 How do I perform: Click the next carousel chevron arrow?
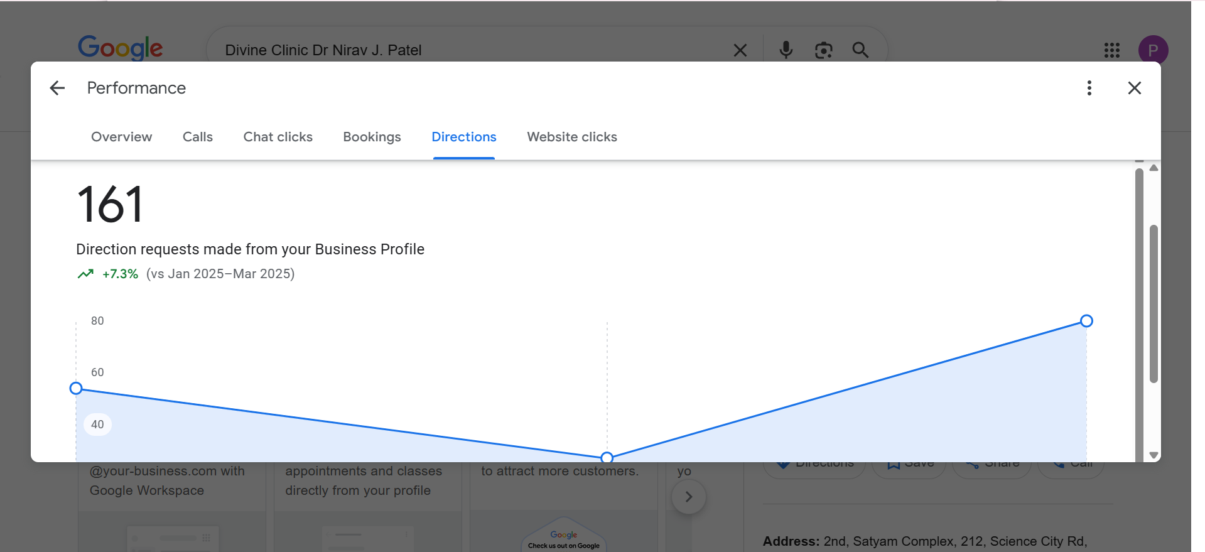(689, 497)
